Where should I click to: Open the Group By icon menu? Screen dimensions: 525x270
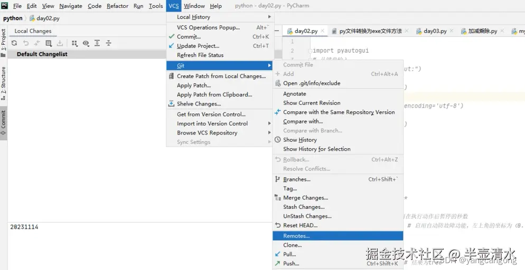point(74,43)
